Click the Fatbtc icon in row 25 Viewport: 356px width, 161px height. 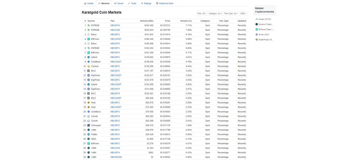[x=89, y=134]
